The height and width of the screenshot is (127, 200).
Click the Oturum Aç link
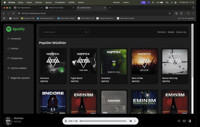pyautogui.click(x=181, y=32)
